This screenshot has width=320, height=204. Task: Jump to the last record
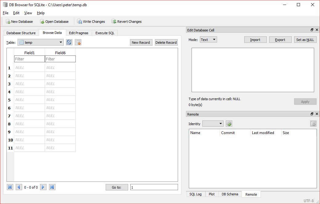52,187
